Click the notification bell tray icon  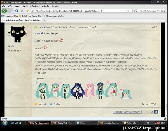tap(155, 123)
